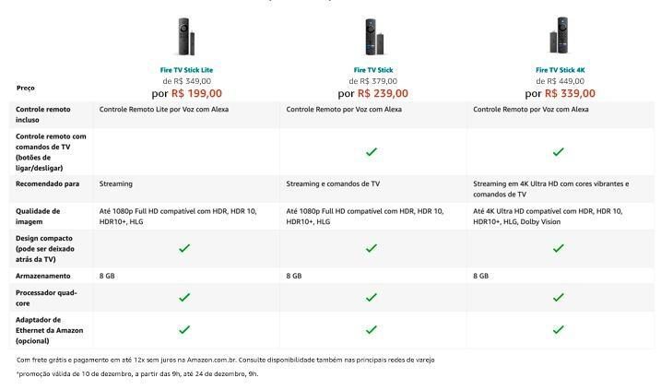The width and height of the screenshot is (661, 390).
Task: Open the Fire TV Stick Lite product image
Action: [x=186, y=37]
